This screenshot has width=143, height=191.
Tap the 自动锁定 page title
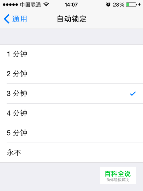(72, 19)
